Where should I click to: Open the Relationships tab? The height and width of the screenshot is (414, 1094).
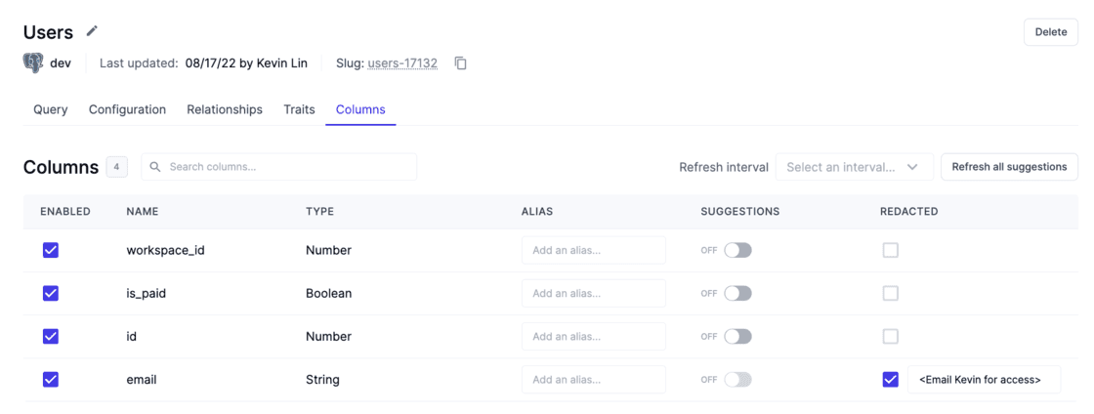(225, 109)
